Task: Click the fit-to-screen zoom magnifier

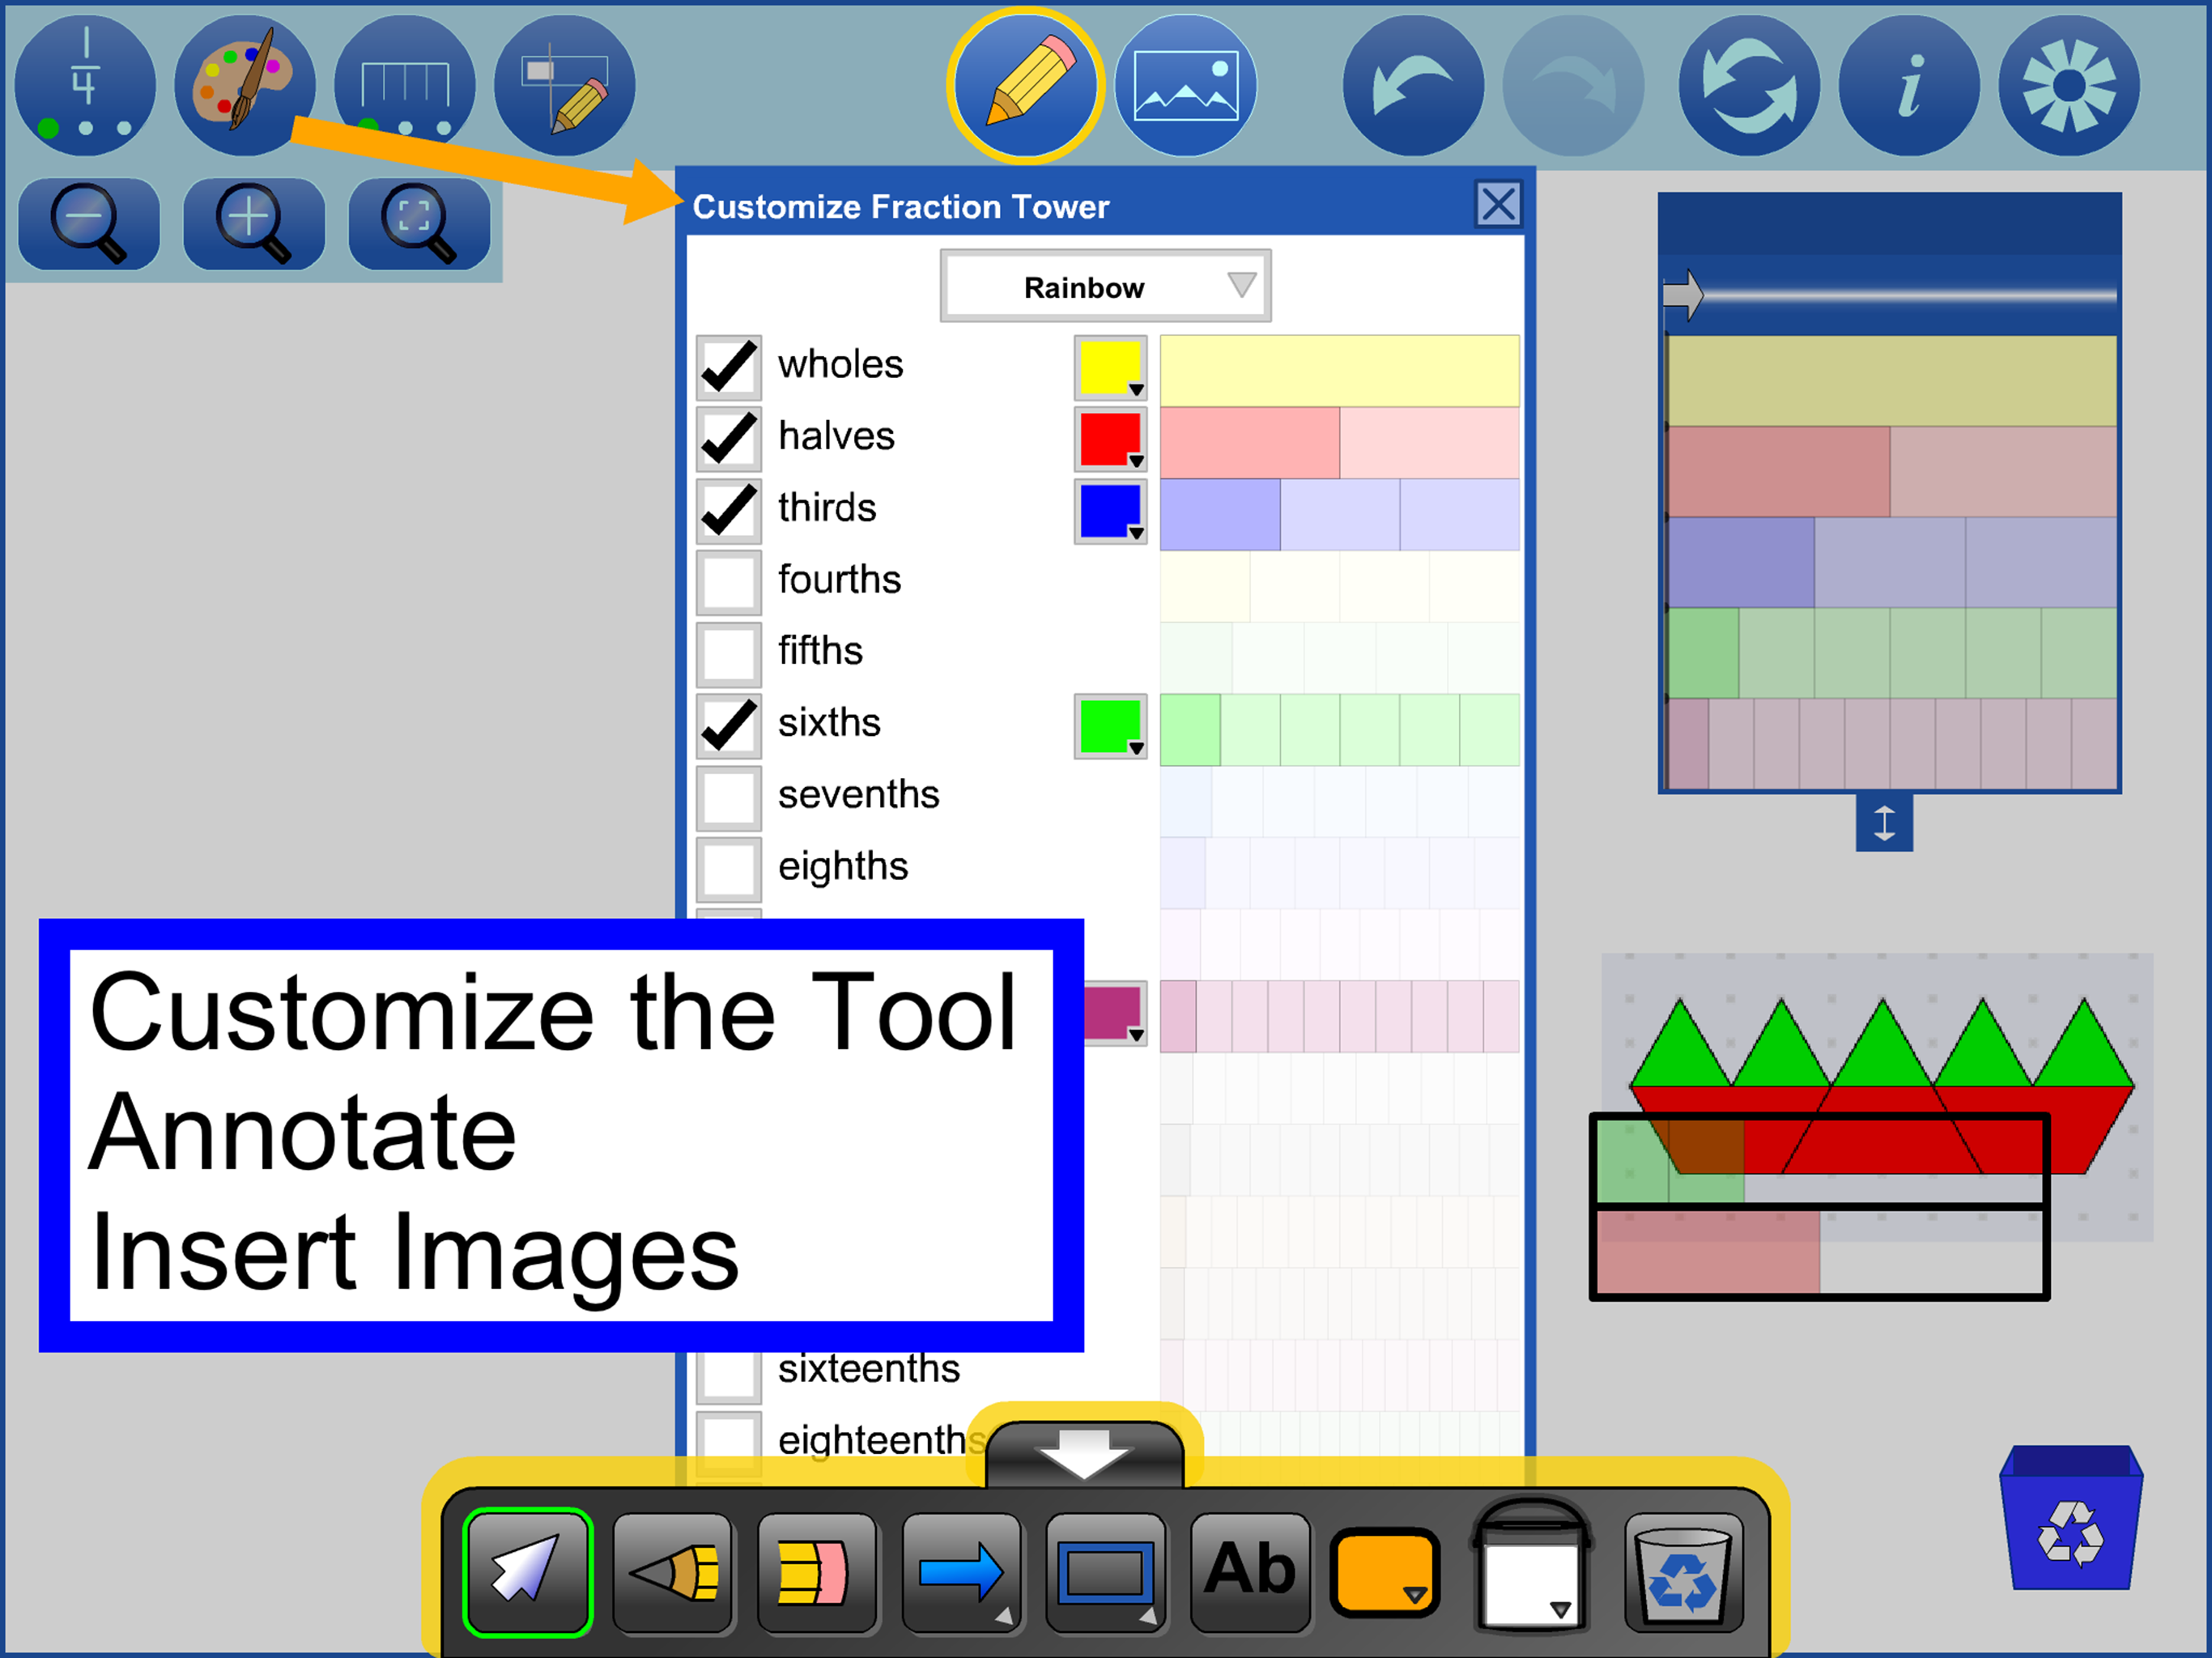Action: coord(418,224)
